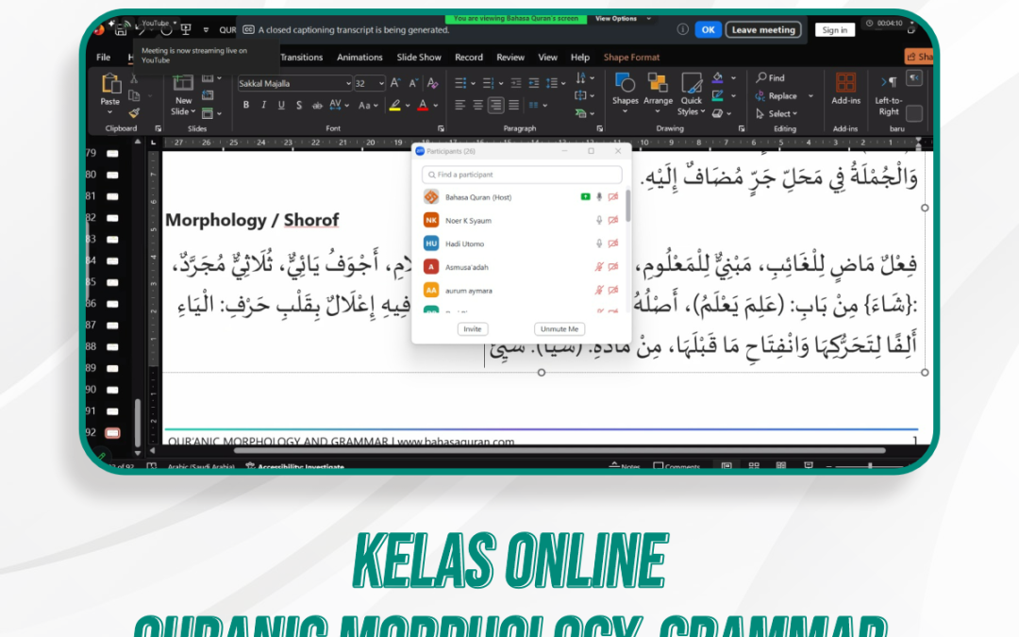Open the Slide Show tab
The width and height of the screenshot is (1019, 637).
click(x=419, y=58)
